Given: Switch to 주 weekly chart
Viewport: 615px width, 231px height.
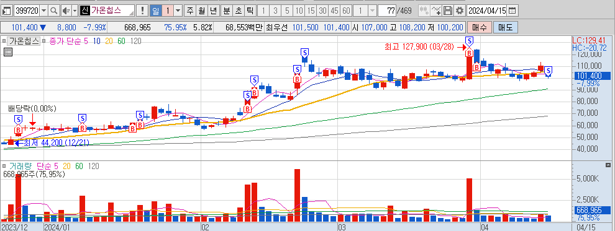Looking at the screenshot, I should pyautogui.click(x=190, y=11).
